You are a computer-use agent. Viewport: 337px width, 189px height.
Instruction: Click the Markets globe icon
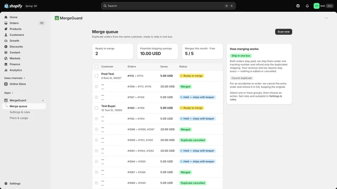[x=6, y=58]
